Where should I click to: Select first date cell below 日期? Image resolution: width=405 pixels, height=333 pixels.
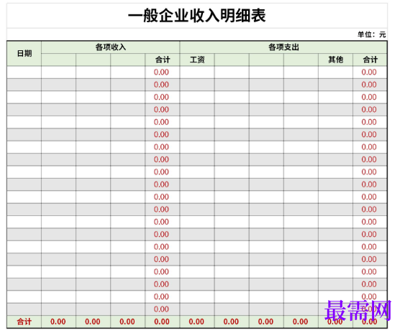(x=24, y=72)
